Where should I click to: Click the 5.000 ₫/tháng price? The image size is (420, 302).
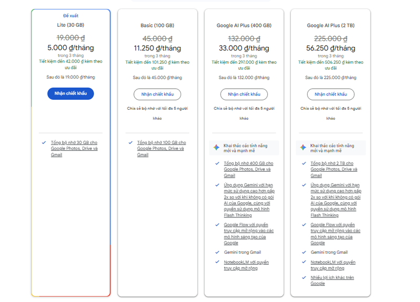[71, 48]
